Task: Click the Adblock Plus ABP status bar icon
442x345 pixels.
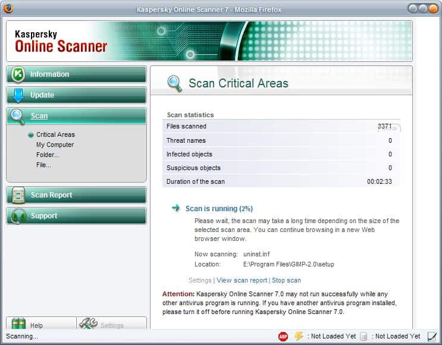Action: (283, 336)
